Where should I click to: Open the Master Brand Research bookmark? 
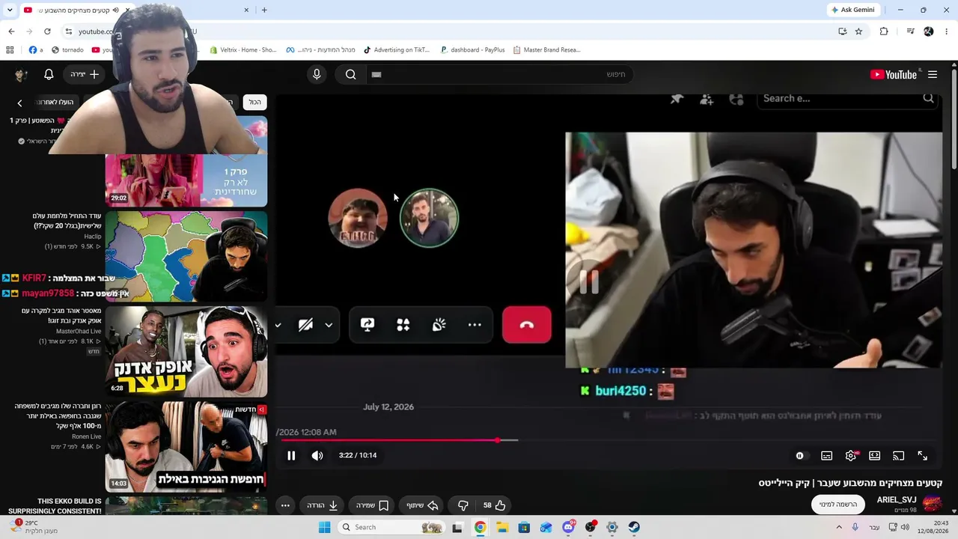tap(547, 50)
